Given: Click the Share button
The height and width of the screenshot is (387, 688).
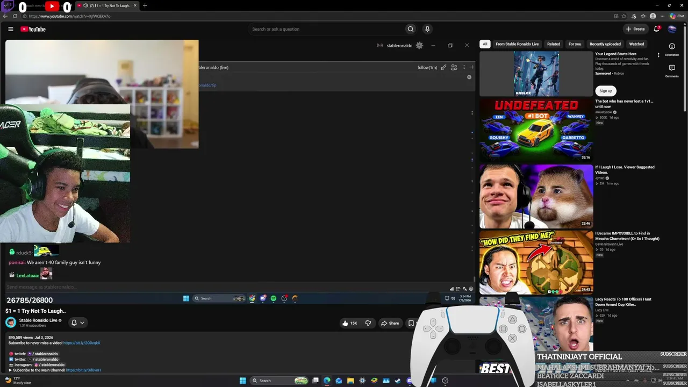Looking at the screenshot, I should pyautogui.click(x=390, y=323).
